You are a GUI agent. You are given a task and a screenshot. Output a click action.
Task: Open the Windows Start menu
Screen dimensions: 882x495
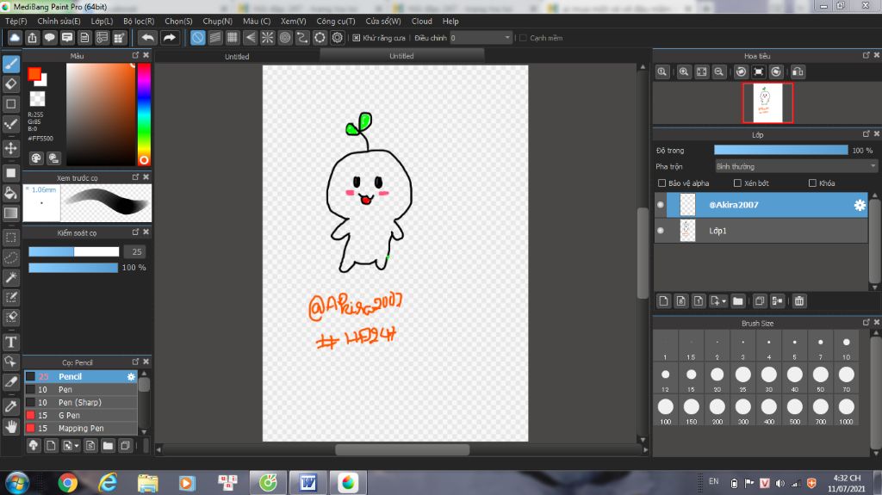(17, 483)
